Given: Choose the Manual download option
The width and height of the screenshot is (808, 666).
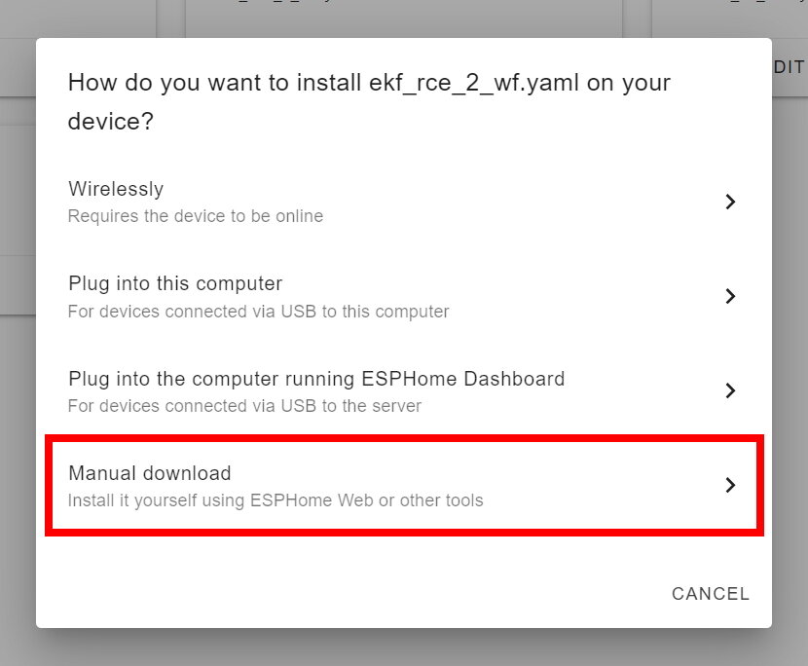Looking at the screenshot, I should (x=404, y=485).
